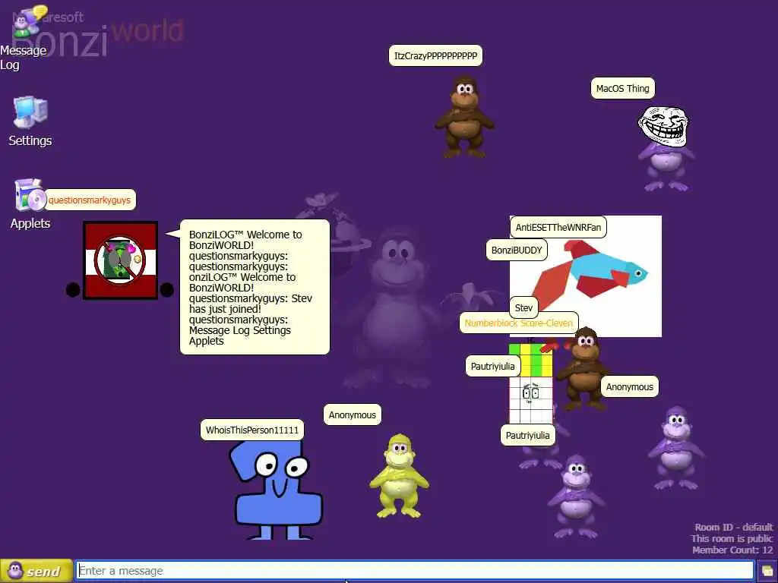Click the WhoisThisPerson11111 name tag
This screenshot has height=583, width=778.
point(252,430)
